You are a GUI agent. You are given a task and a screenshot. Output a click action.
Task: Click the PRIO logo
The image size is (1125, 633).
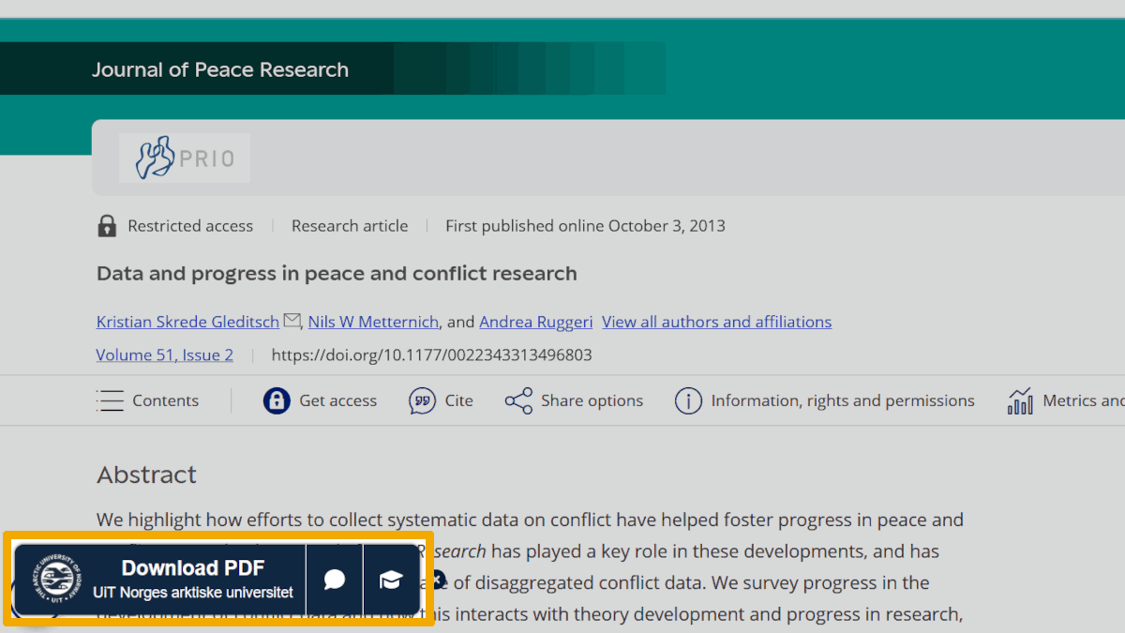click(185, 158)
